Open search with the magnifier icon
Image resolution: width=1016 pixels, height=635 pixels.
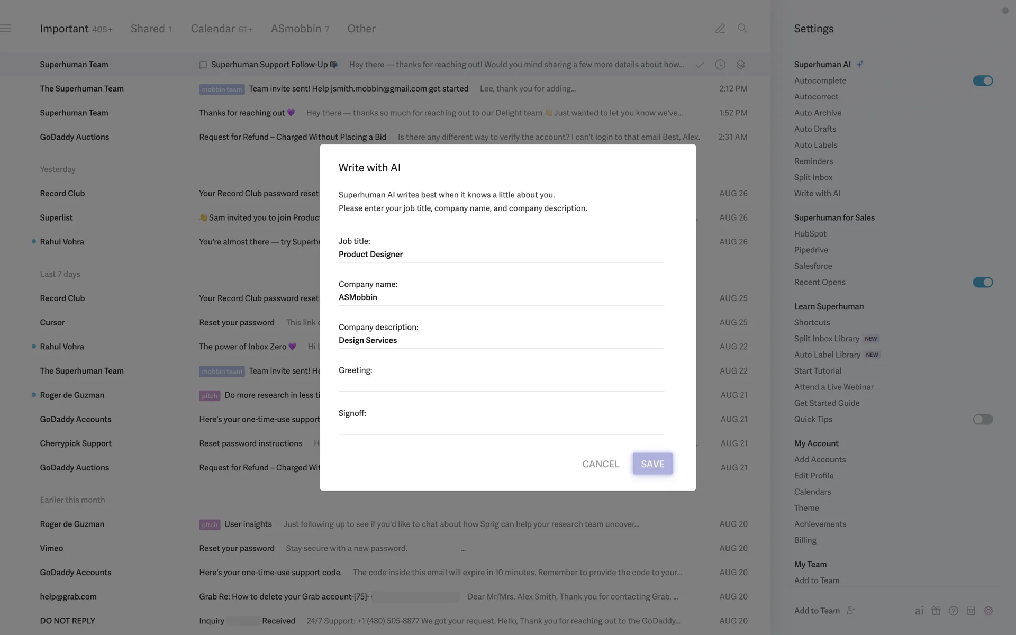[742, 29]
